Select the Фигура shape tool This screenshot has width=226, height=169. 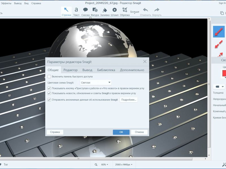coord(95,12)
